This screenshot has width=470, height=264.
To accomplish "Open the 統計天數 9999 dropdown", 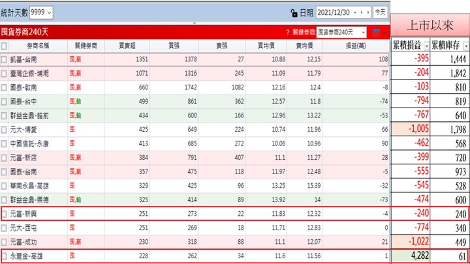I will pyautogui.click(x=41, y=12).
